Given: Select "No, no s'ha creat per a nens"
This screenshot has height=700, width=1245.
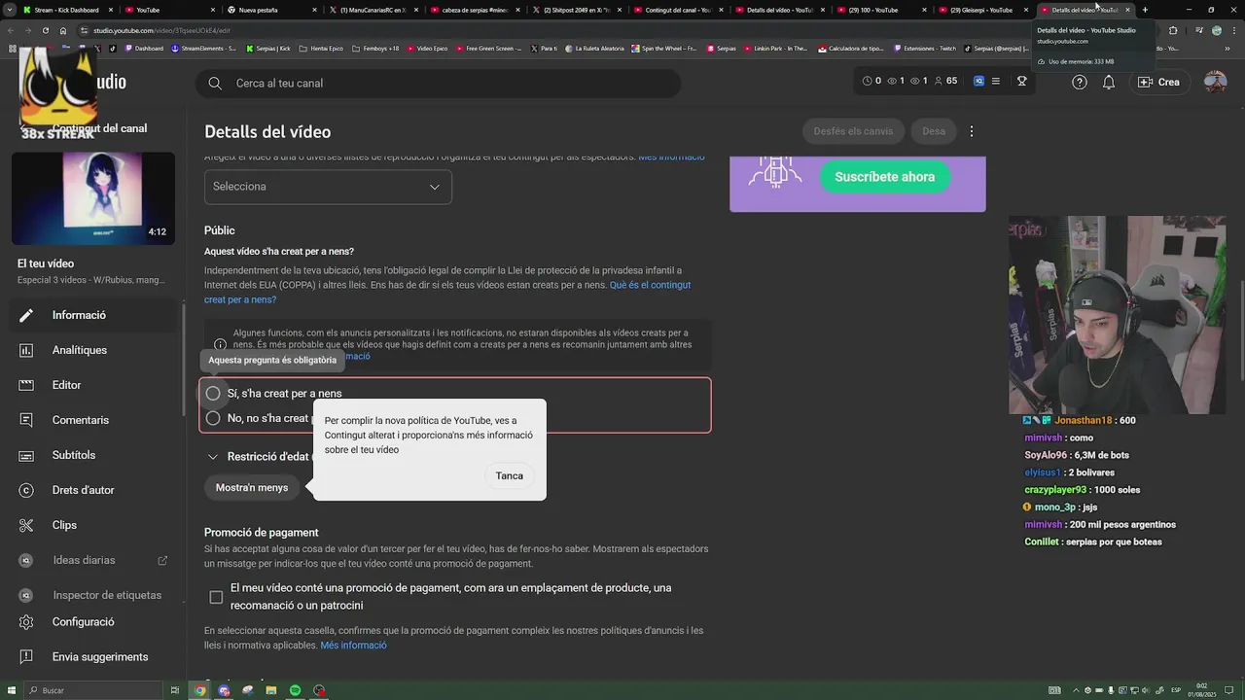Looking at the screenshot, I should click(x=213, y=418).
